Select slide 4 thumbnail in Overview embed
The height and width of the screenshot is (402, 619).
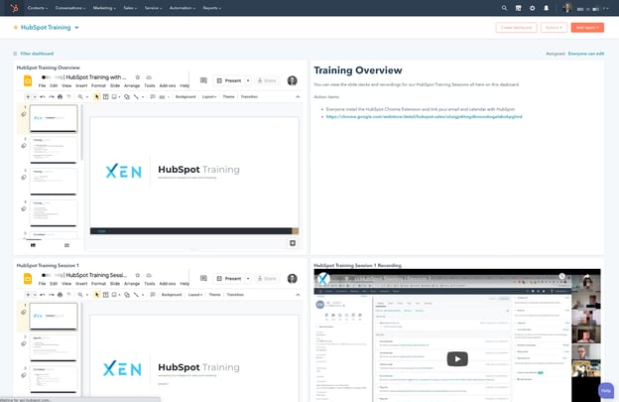point(54,212)
